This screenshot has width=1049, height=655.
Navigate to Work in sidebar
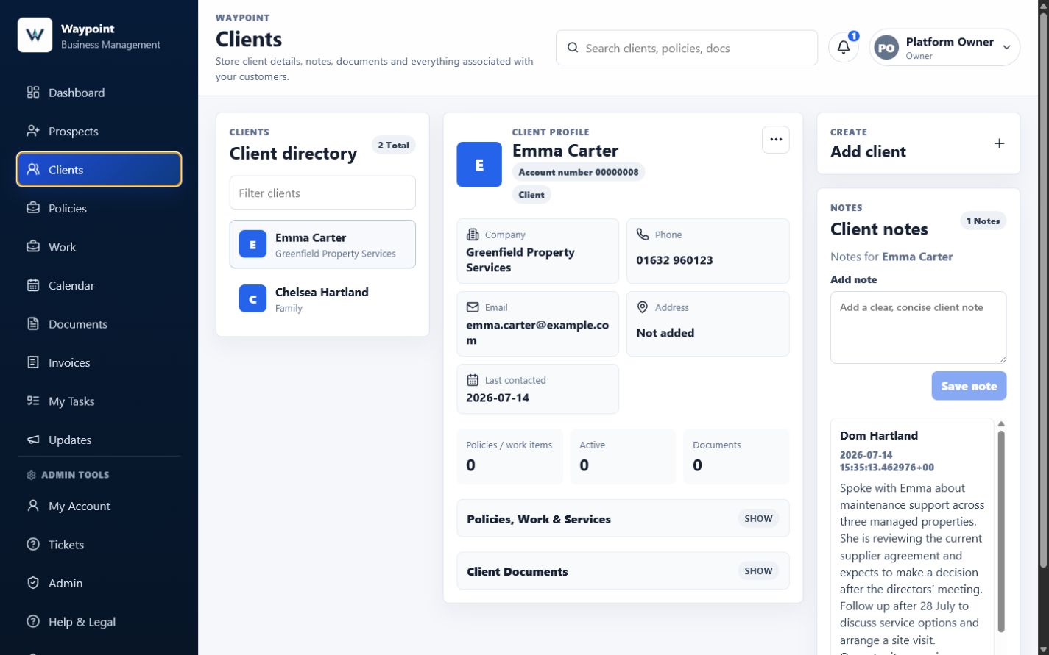click(99, 247)
